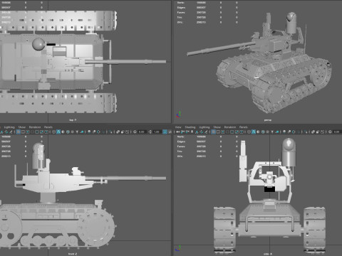This screenshot has width=342, height=256.
Task: Click 2D pan/zoom icon in side view
Action: [x=202, y=132]
